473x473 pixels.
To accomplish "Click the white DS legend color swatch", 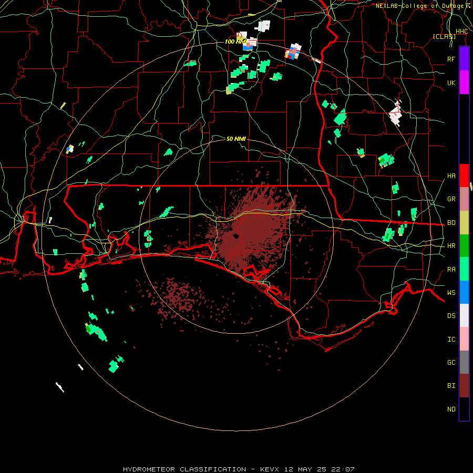I will click(x=464, y=315).
